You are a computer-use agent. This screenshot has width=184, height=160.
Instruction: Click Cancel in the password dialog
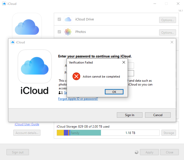(158, 115)
